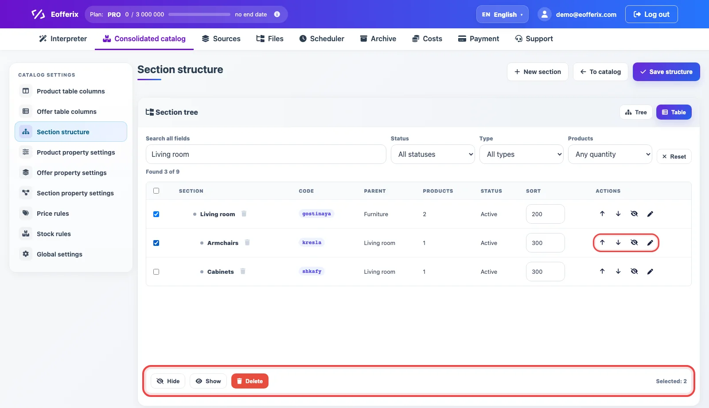This screenshot has height=408, width=709.
Task: Switch to Tree view
Action: [x=636, y=112]
